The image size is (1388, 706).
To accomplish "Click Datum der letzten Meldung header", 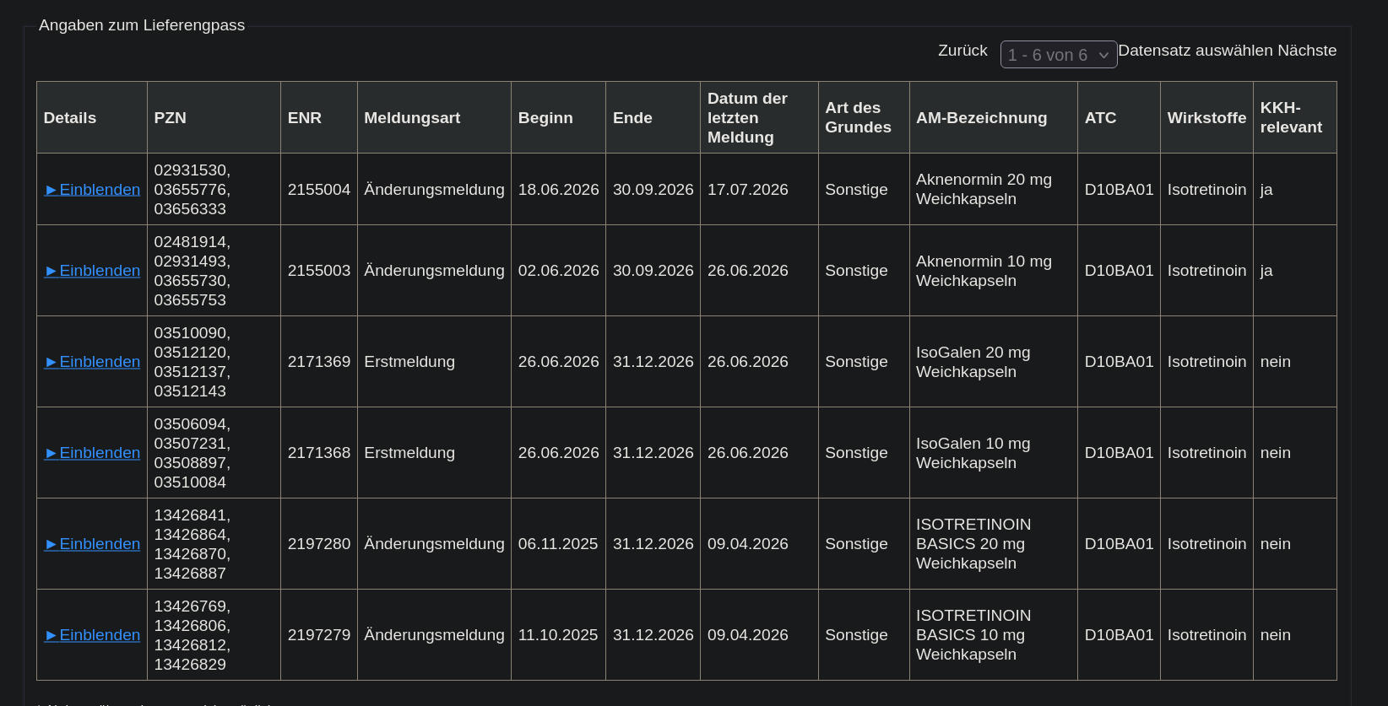I will 747,118.
